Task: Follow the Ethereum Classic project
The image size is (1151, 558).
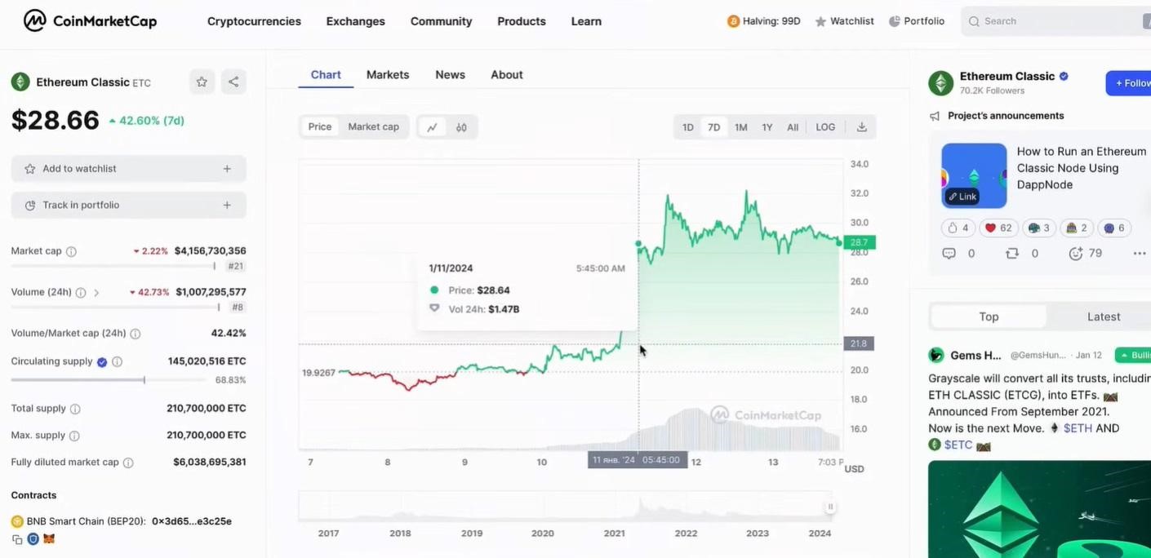Action: [1130, 83]
